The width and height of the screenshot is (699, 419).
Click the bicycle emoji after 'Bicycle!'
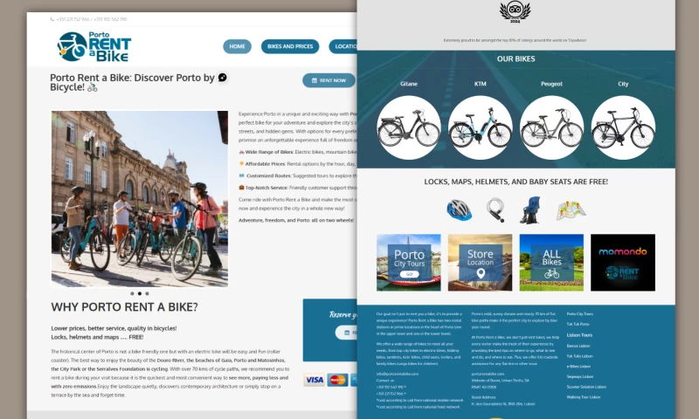point(93,87)
